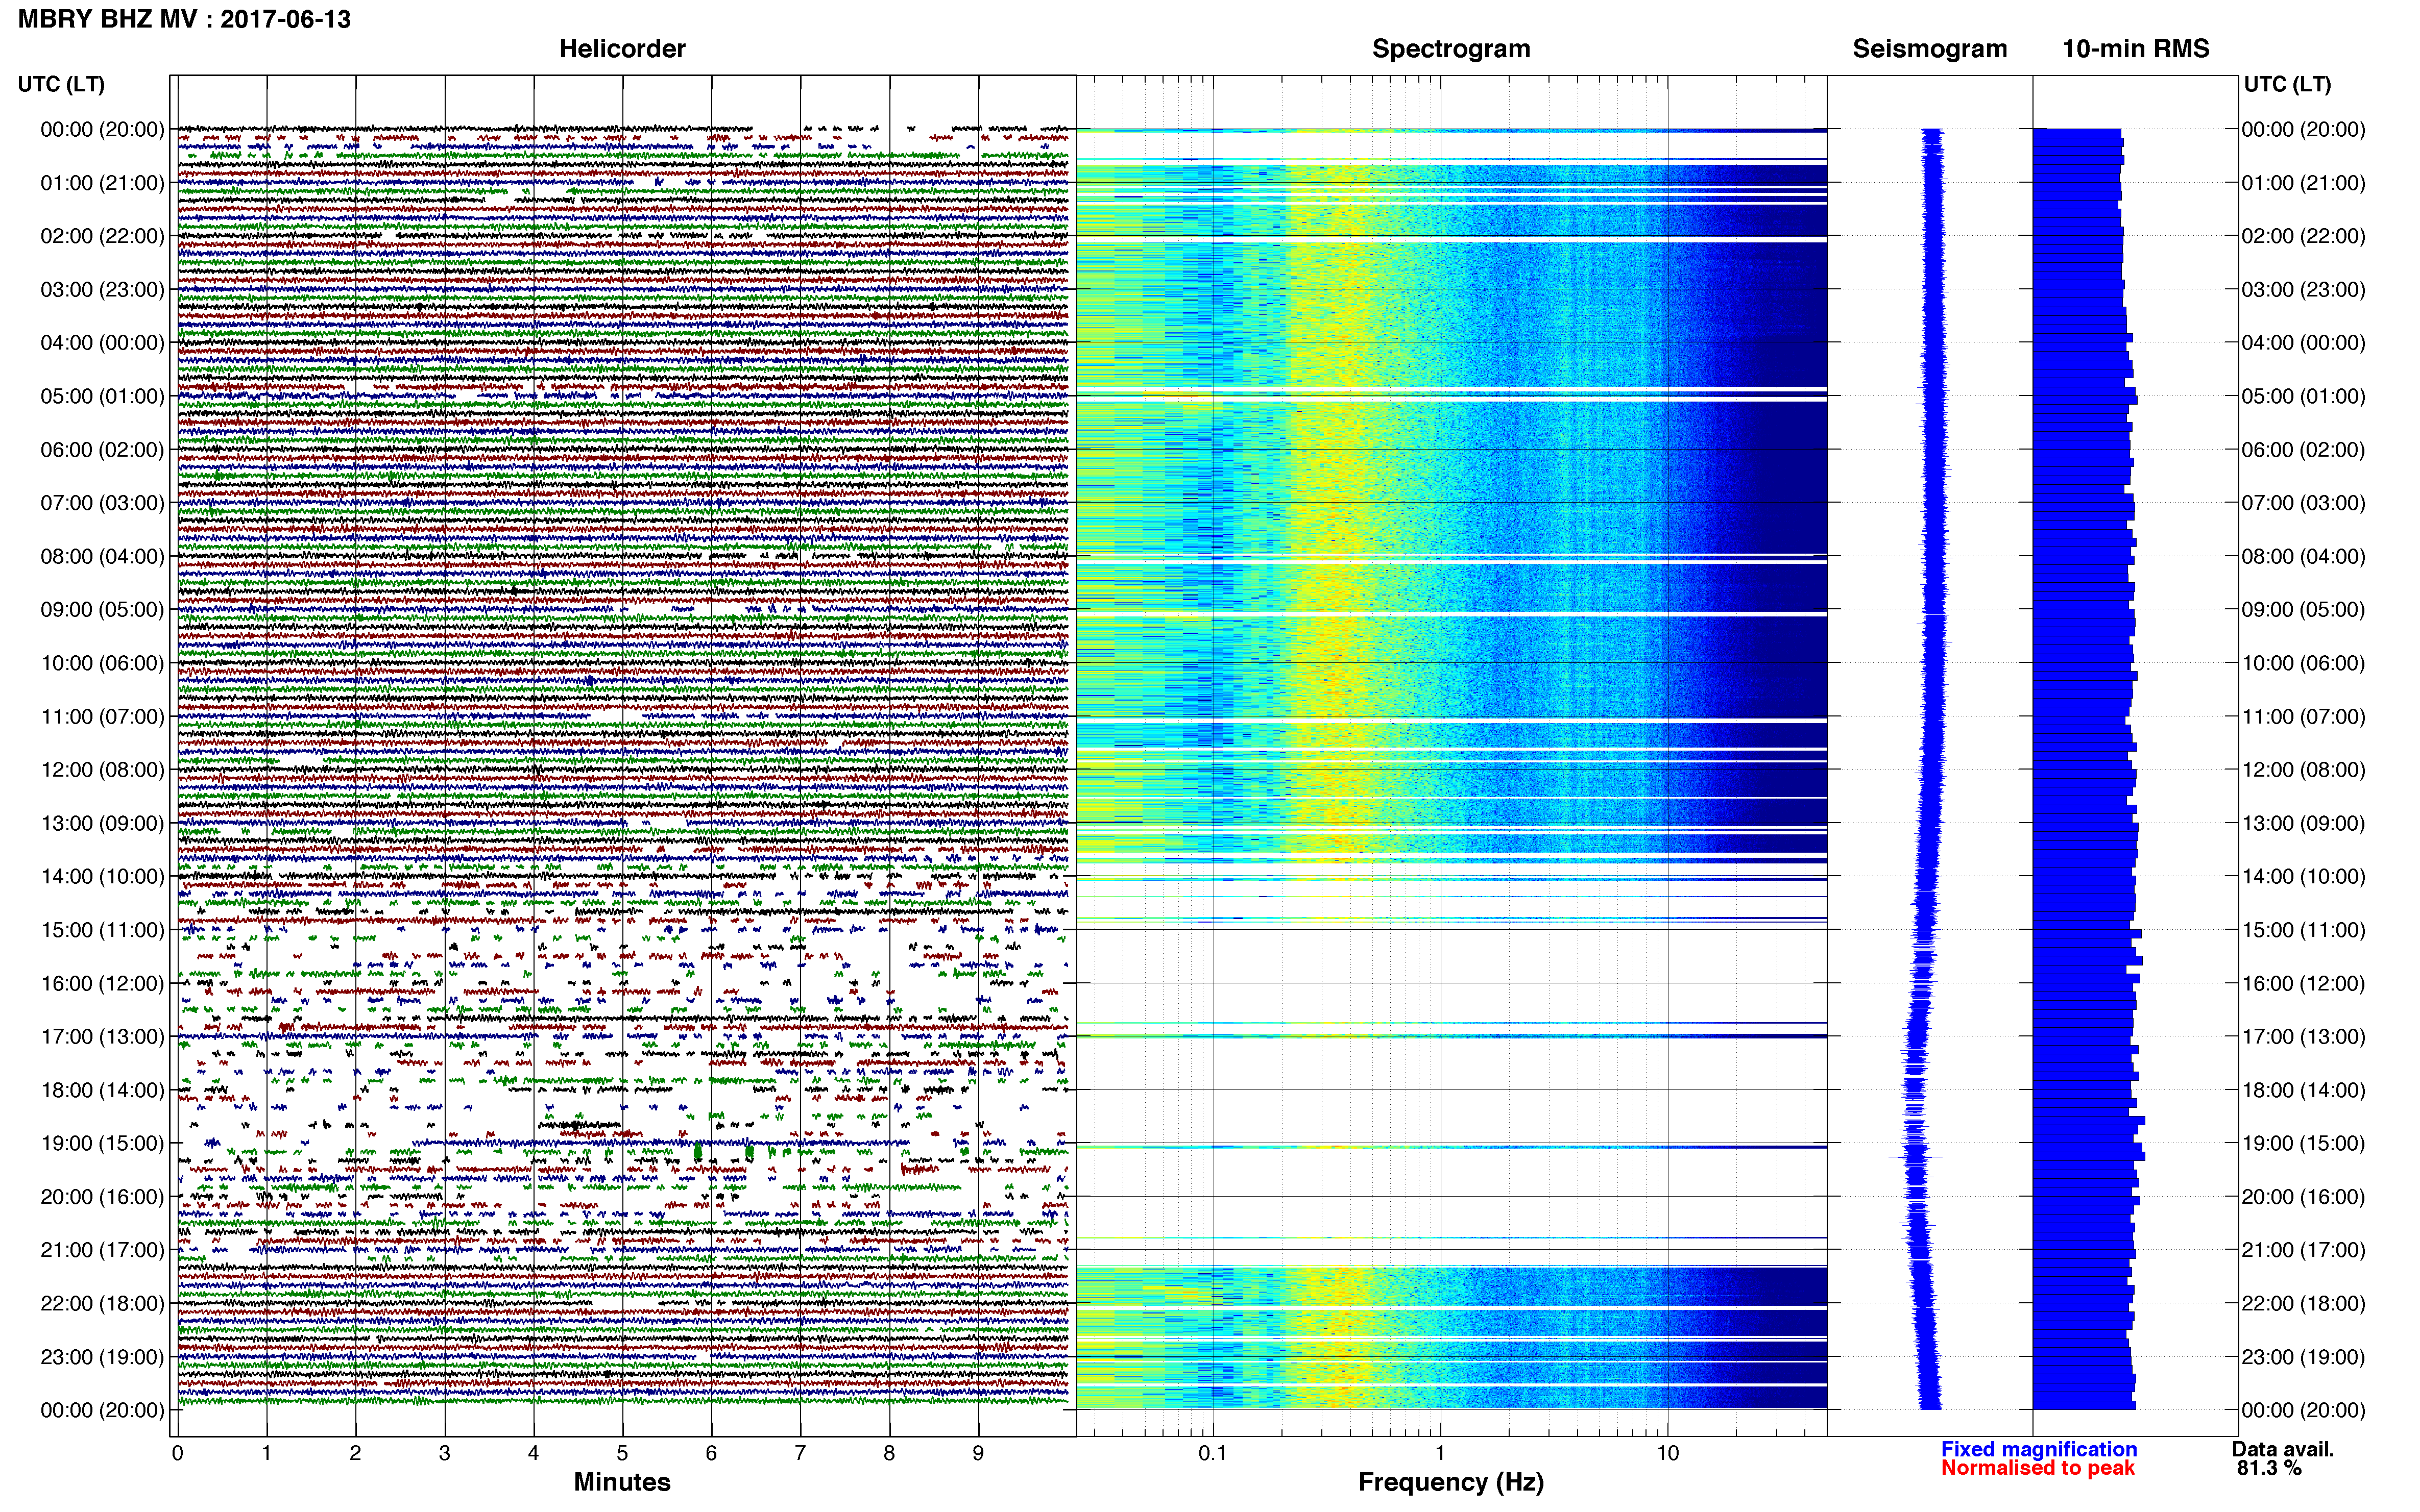This screenshot has height=1512, width=2420.
Task: Click the right '12:00 (08:00)' time label
Action: tap(2303, 770)
